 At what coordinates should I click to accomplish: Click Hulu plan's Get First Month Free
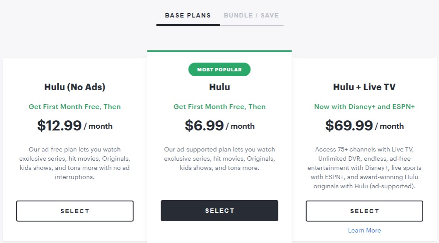point(220,107)
